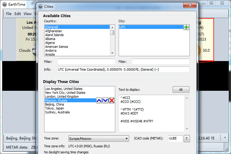The image size is (231, 154).
Task: Select Tokyo, Japan in displayed cities
Action: 55,108
